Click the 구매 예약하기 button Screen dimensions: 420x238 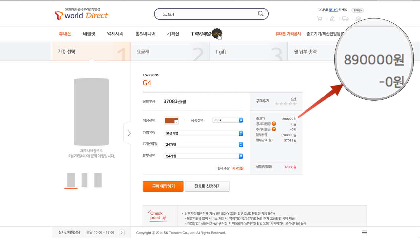click(x=163, y=186)
